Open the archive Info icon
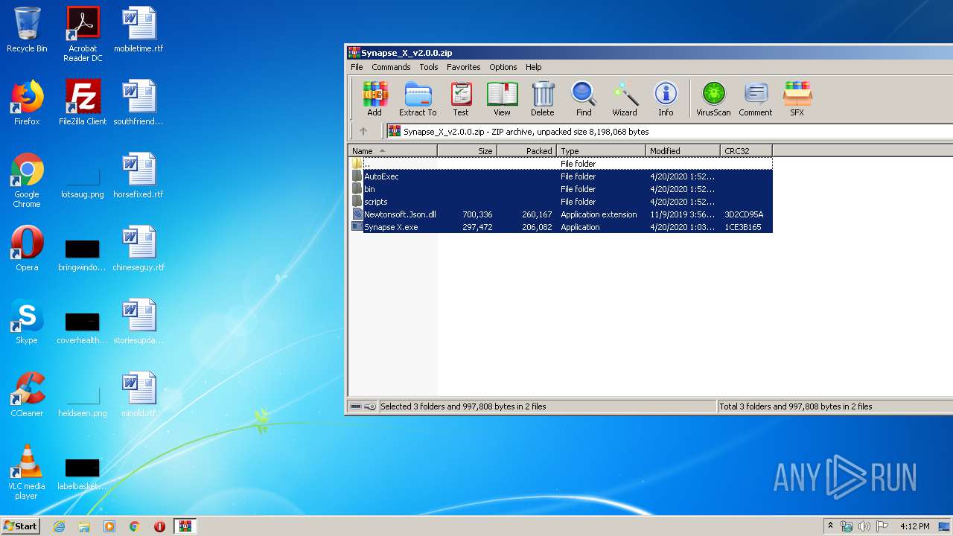This screenshot has height=536, width=953. 666,99
